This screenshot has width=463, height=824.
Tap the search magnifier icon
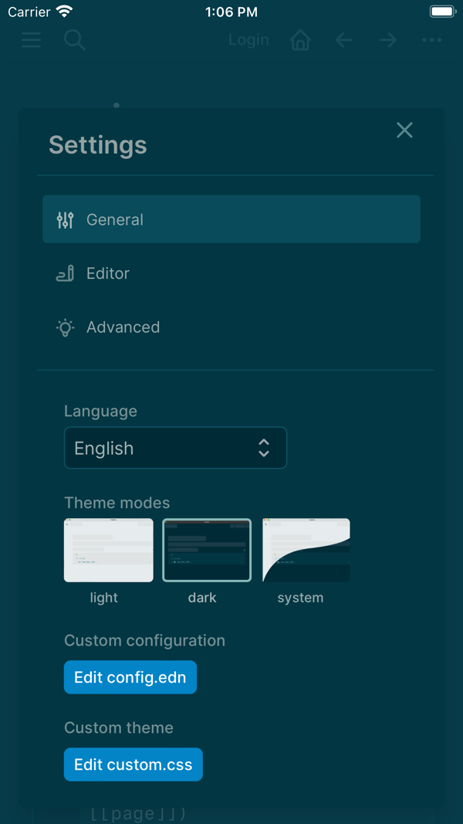[75, 40]
